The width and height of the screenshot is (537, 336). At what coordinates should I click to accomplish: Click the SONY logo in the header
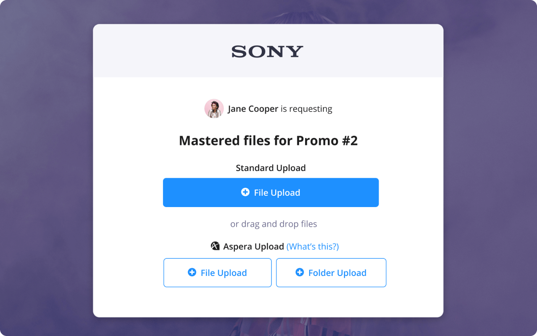(267, 52)
